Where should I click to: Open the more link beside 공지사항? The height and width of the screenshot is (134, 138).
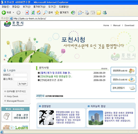point(104,68)
